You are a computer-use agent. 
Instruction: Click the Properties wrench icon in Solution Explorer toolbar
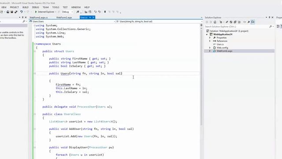[x=249, y=22]
